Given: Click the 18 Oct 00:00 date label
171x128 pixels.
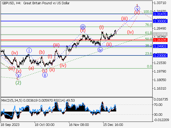Looking at the screenshot, I should point(45,125).
